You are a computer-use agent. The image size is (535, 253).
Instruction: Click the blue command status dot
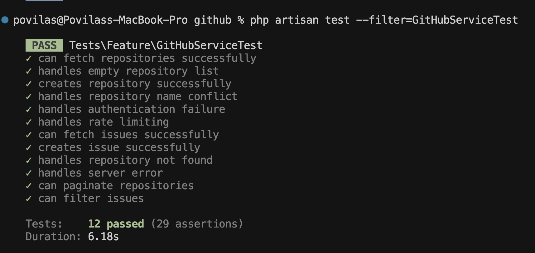tap(5, 20)
